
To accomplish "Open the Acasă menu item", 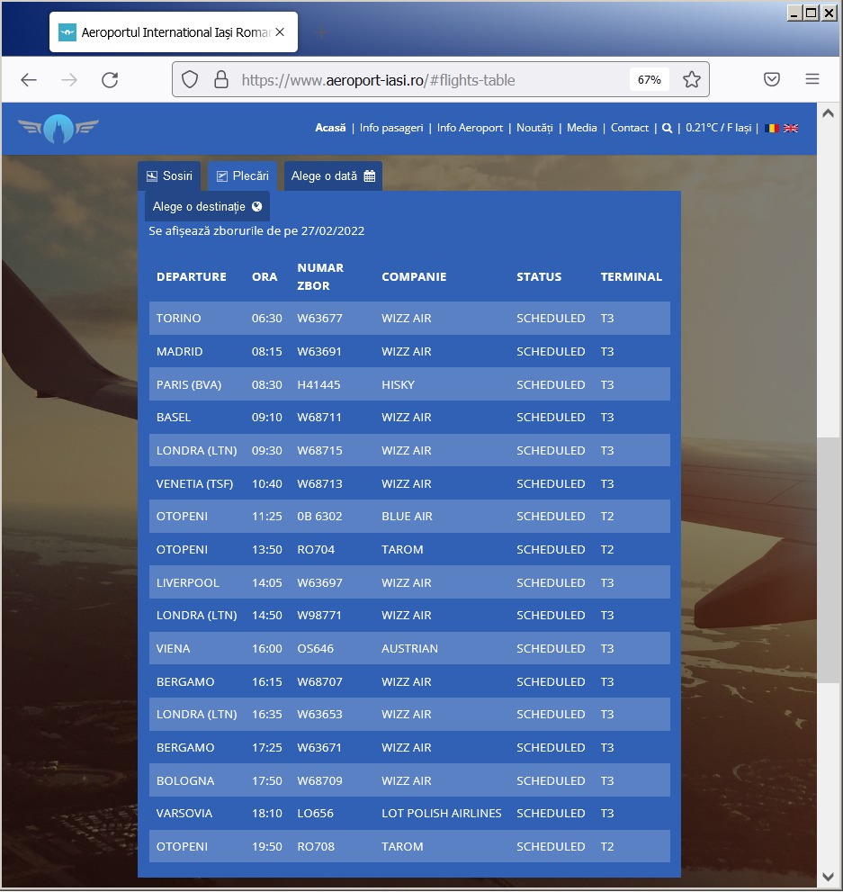I will pos(330,128).
